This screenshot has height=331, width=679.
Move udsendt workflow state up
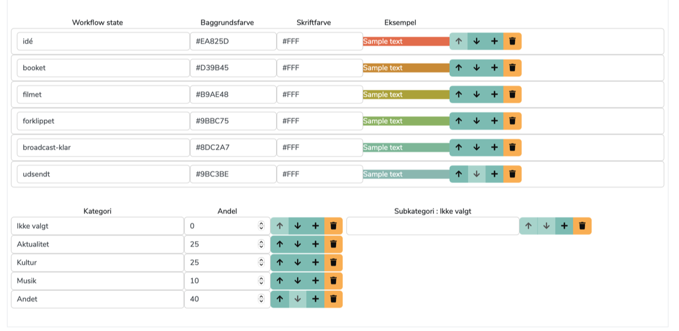459,174
